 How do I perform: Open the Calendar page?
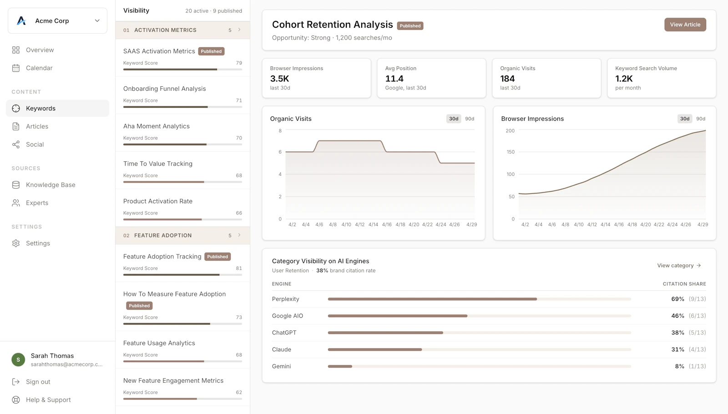57,68
